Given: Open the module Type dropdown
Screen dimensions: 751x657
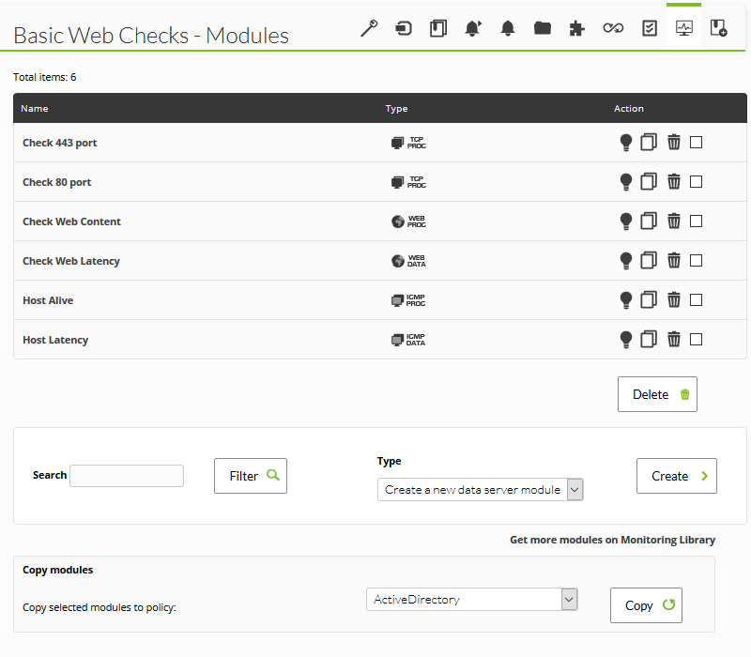Looking at the screenshot, I should (480, 490).
